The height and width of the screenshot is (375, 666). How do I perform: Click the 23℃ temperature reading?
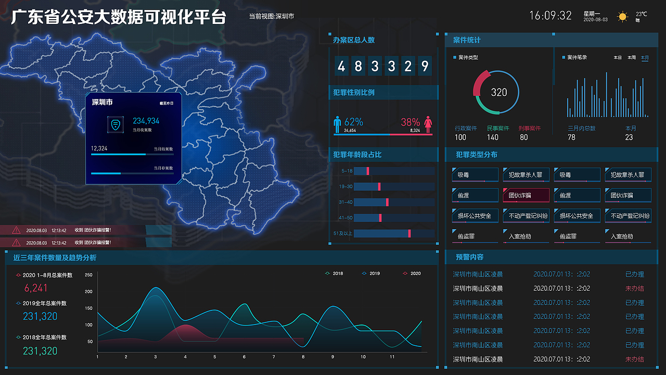pos(642,14)
